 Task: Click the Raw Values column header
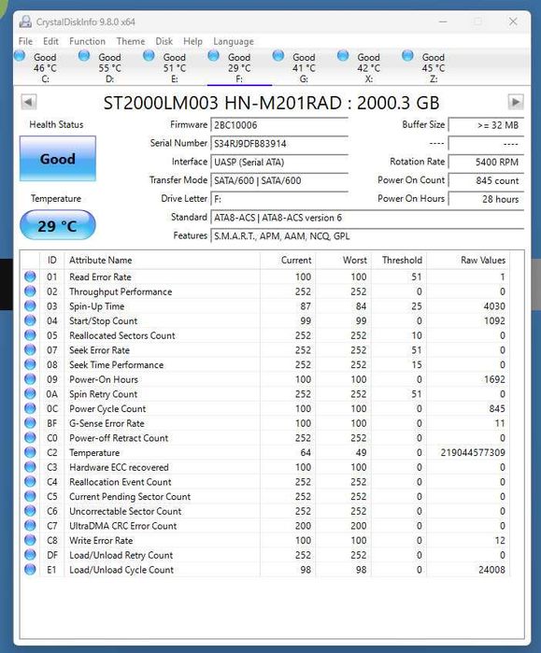point(468,261)
